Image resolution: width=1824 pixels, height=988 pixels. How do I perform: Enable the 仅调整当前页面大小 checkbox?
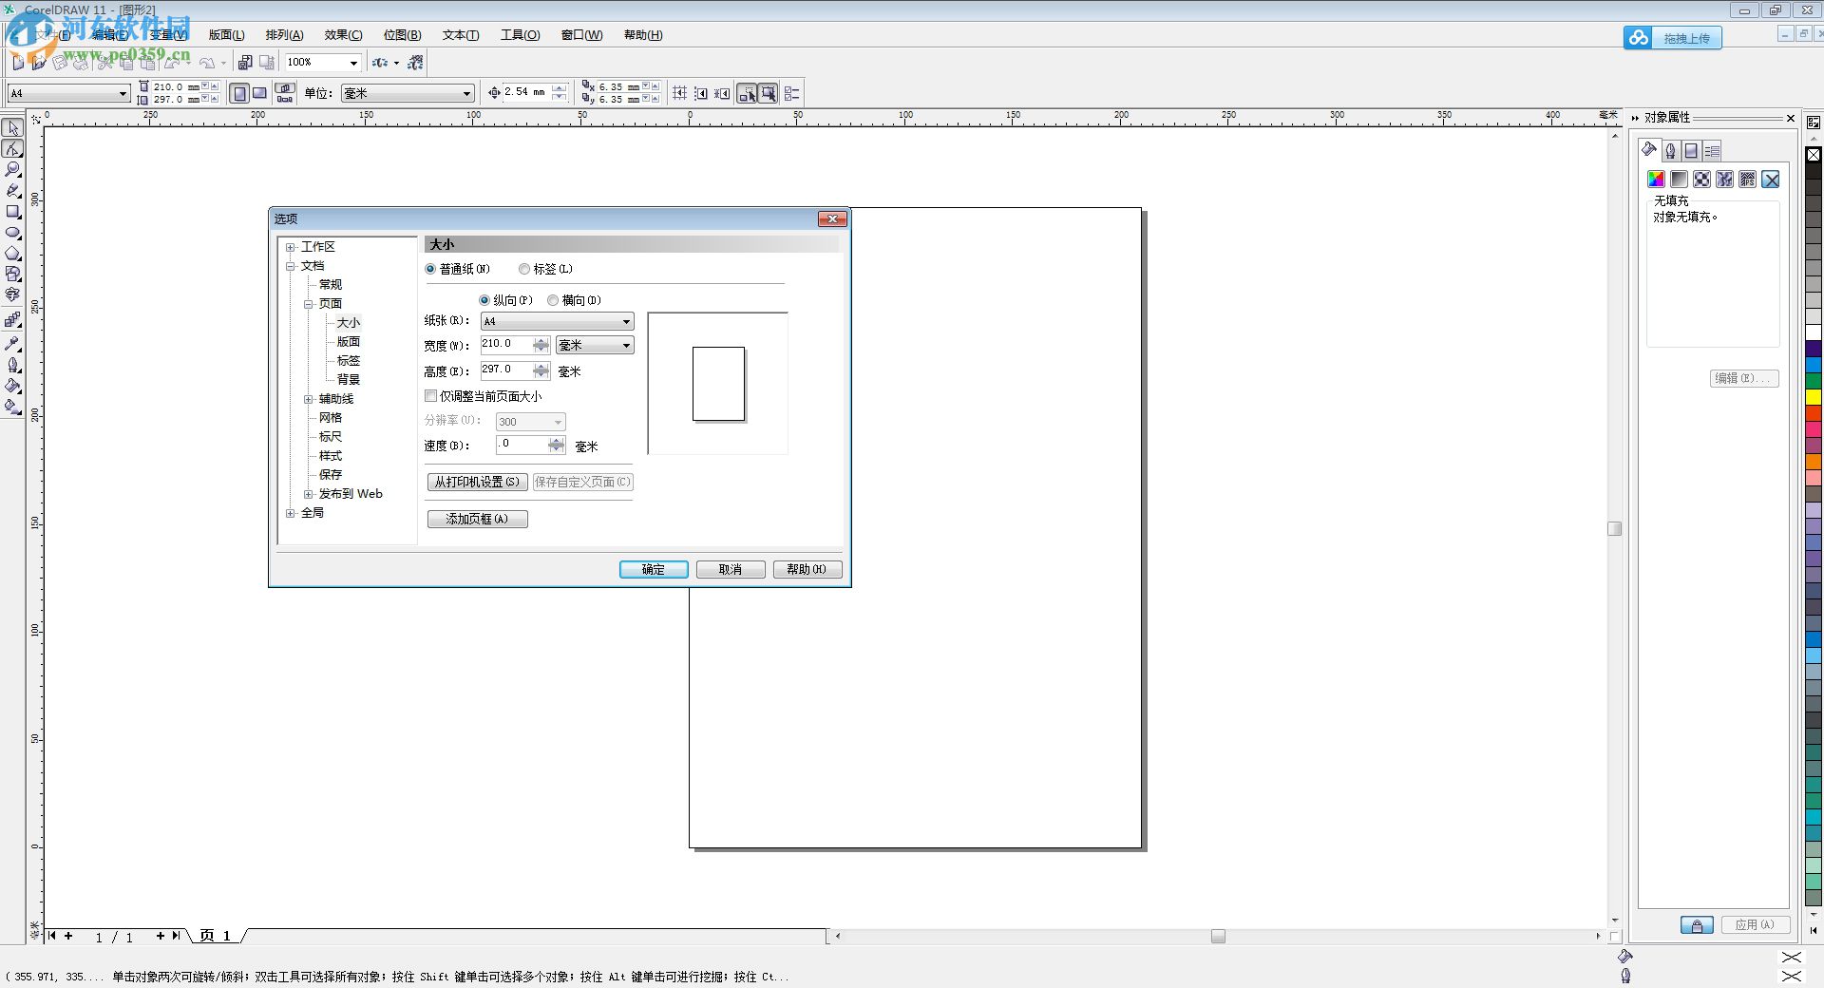(x=430, y=396)
